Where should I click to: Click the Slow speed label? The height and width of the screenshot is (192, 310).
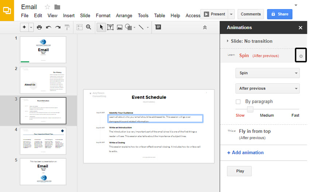tap(240, 116)
